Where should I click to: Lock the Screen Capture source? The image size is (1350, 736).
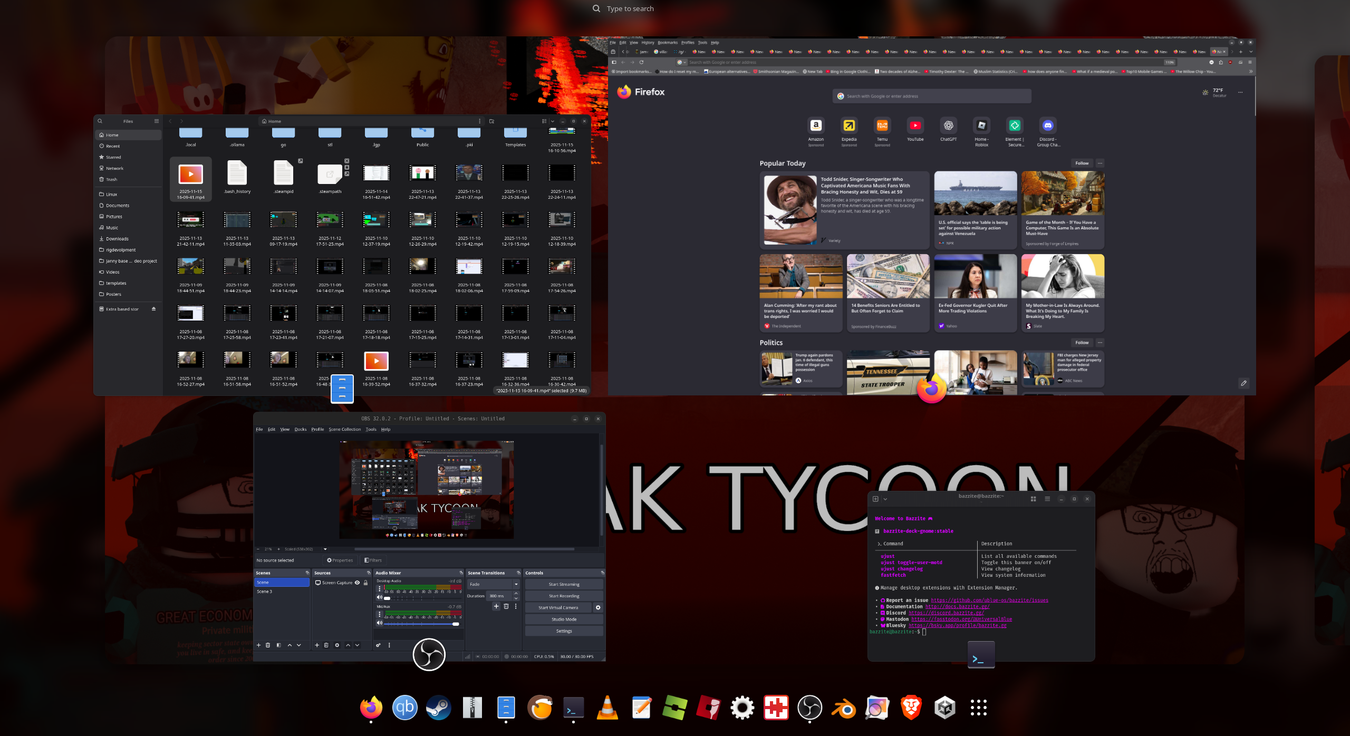coord(367,583)
